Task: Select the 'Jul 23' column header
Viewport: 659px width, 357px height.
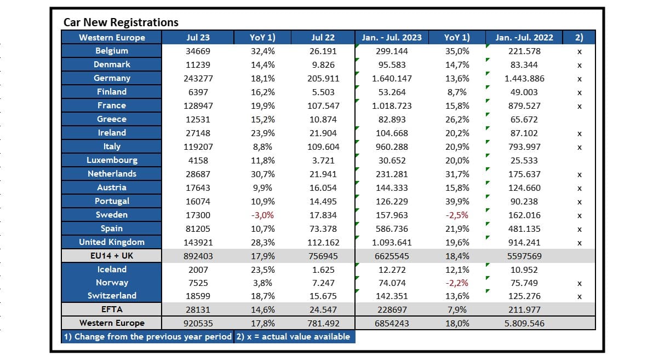Action: [198, 38]
